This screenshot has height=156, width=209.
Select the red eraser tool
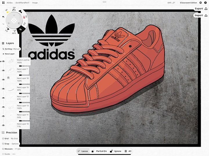(x=24, y=17)
